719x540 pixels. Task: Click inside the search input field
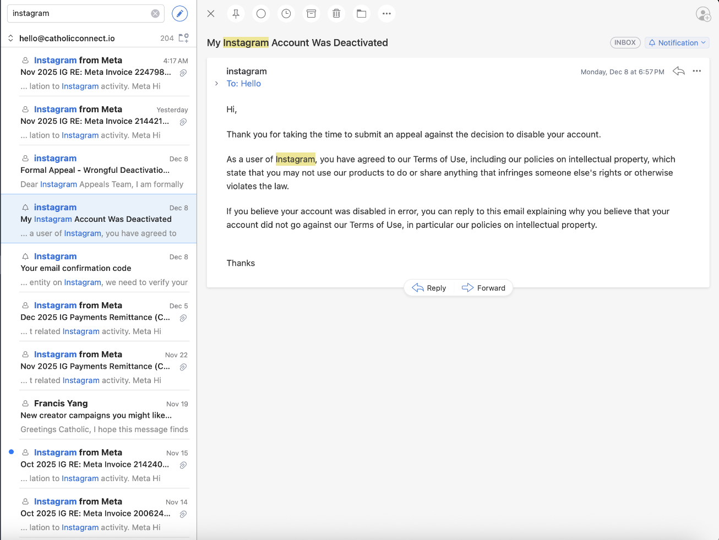pyautogui.click(x=77, y=13)
